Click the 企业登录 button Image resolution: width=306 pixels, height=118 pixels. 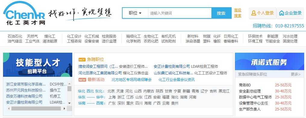click(x=290, y=13)
